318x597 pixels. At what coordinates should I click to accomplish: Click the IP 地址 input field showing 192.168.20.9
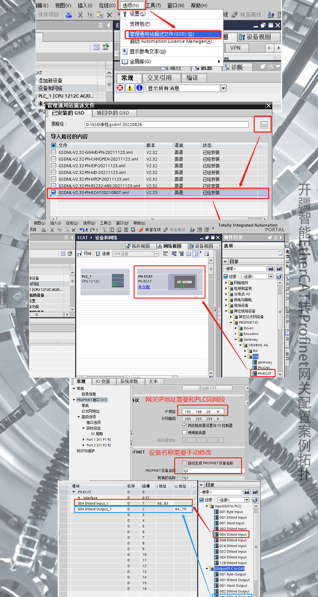click(204, 410)
